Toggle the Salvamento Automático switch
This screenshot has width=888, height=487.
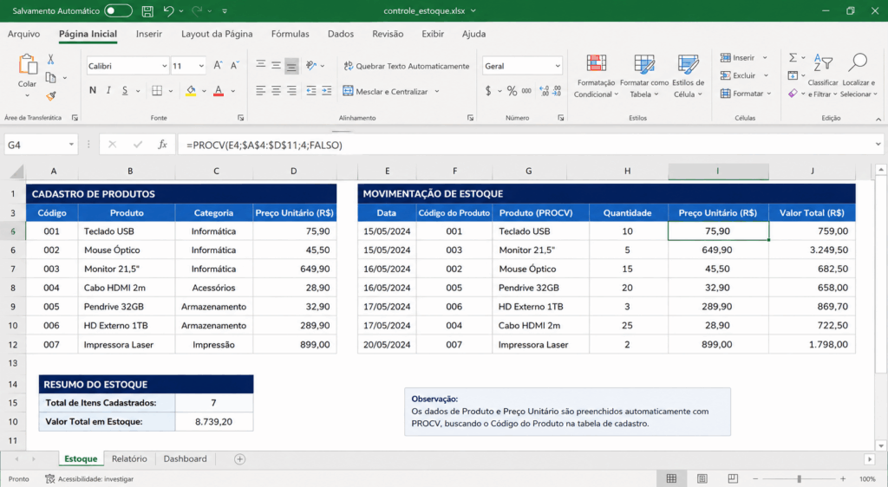click(x=118, y=10)
